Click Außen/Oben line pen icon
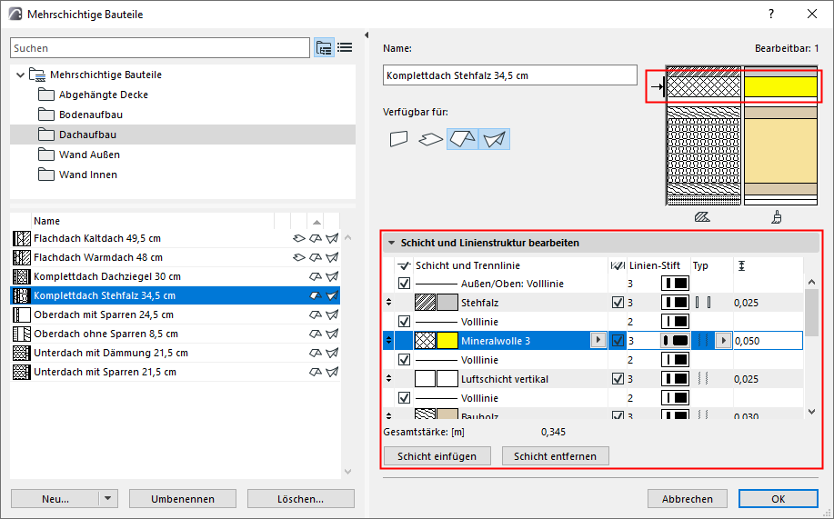The width and height of the screenshot is (834, 519). point(675,284)
